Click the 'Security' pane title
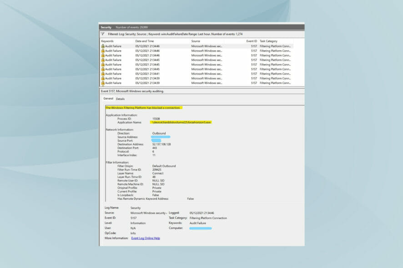Viewport: 403px width, 268px height. coord(106,27)
